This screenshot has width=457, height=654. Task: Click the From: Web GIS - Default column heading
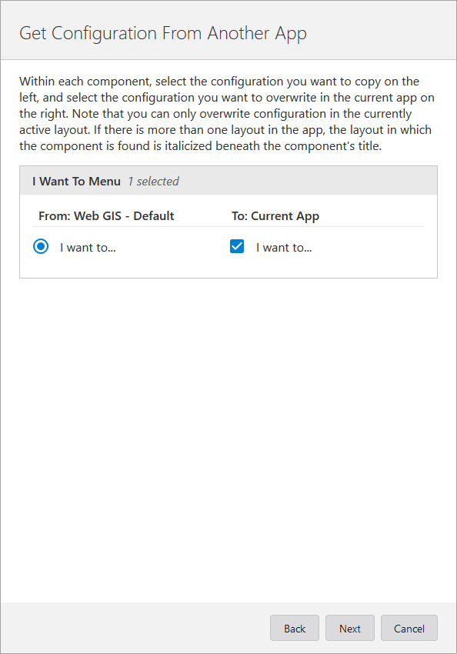pos(105,215)
